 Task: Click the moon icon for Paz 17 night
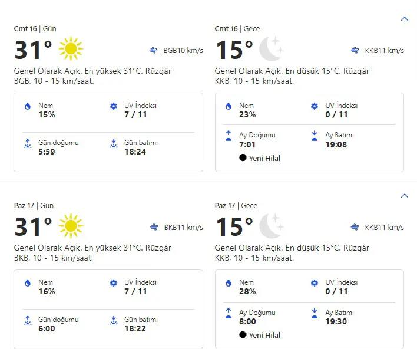pos(272,226)
